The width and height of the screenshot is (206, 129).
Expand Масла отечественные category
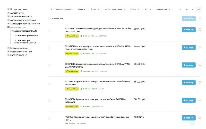[8, 51]
